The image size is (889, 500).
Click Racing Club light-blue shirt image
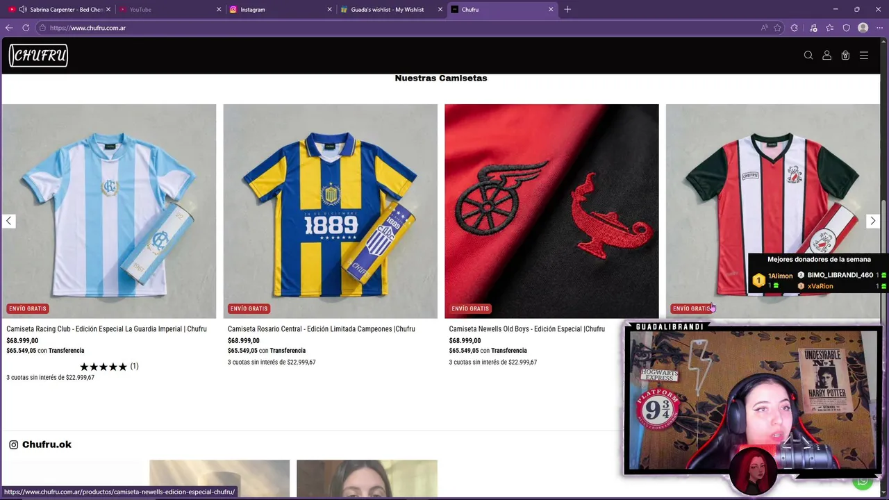pyautogui.click(x=109, y=211)
